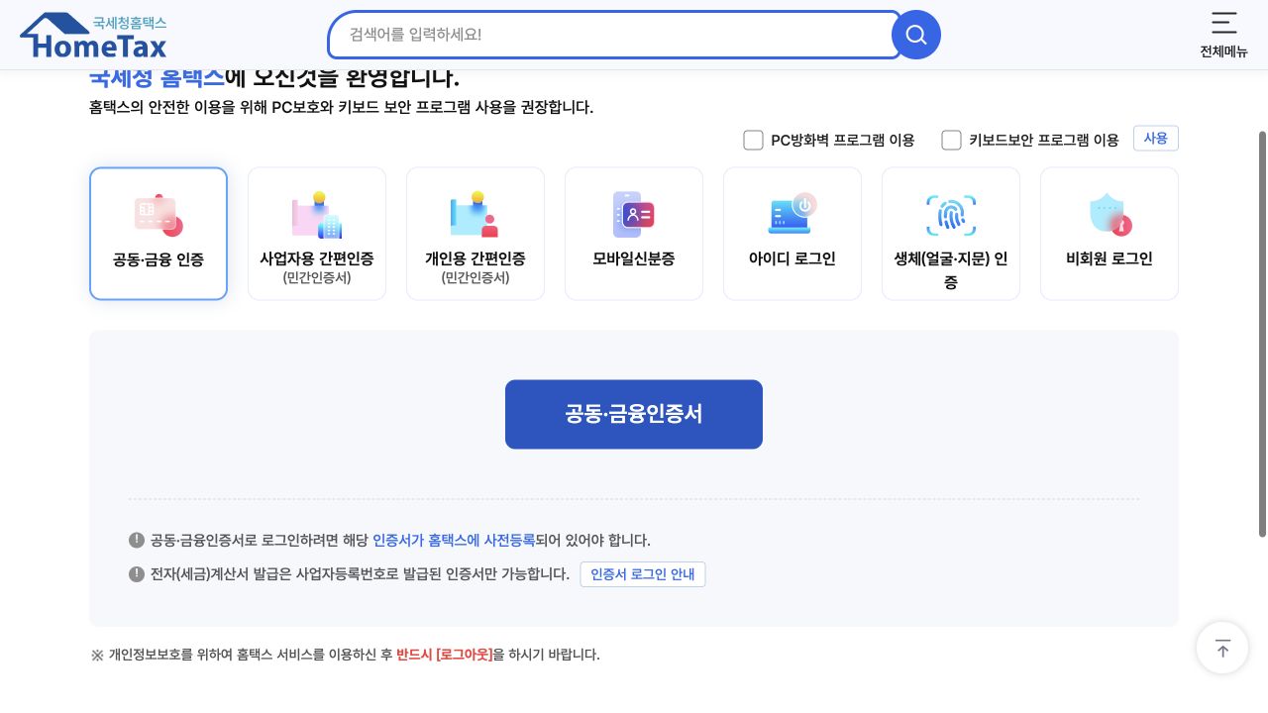1268x713 pixels.
Task: Enable 키보드보안 프로그램 이용 checkbox
Action: coord(951,140)
